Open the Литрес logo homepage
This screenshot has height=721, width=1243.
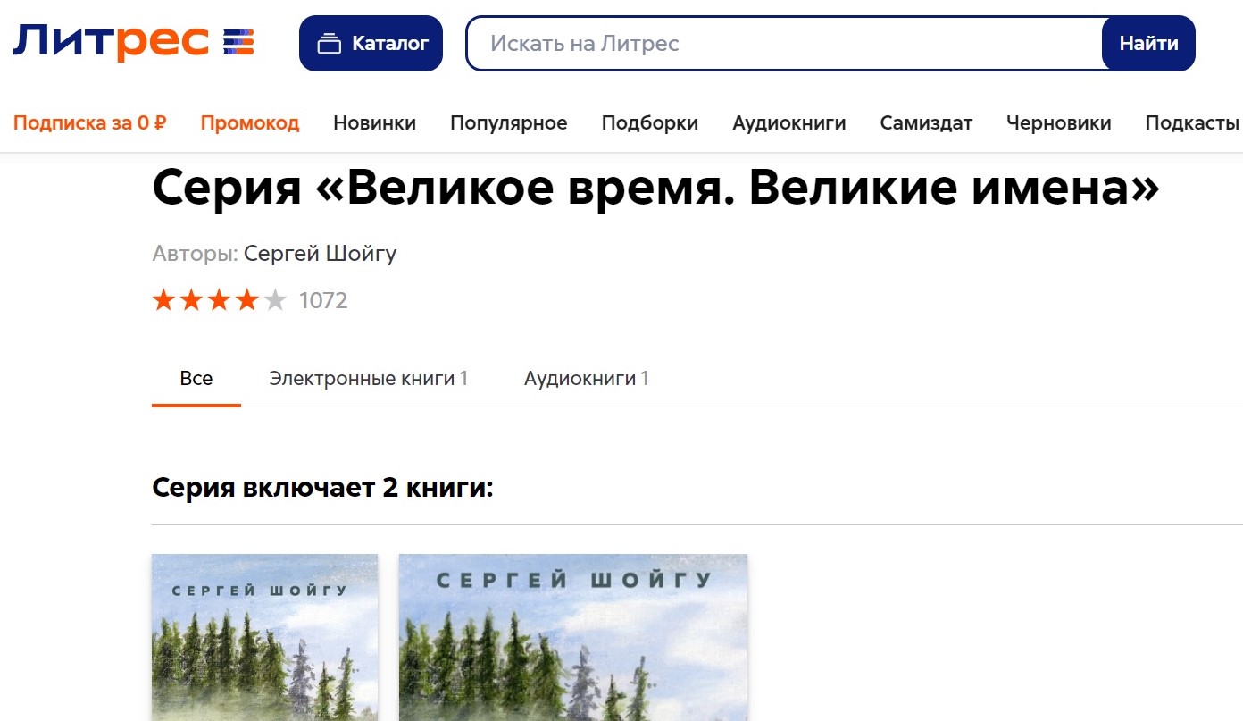[x=134, y=42]
